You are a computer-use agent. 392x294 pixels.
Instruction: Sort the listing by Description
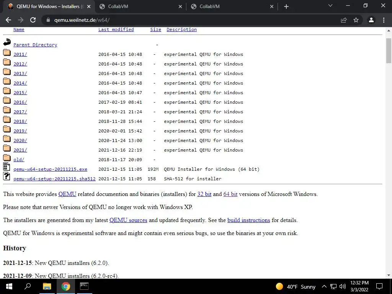click(x=181, y=29)
